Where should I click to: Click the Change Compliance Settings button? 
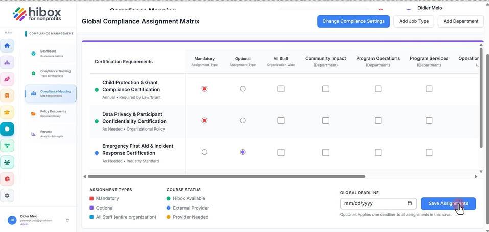click(x=354, y=21)
